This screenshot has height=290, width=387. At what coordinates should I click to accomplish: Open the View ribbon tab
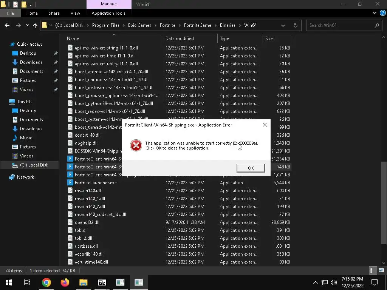[75, 13]
